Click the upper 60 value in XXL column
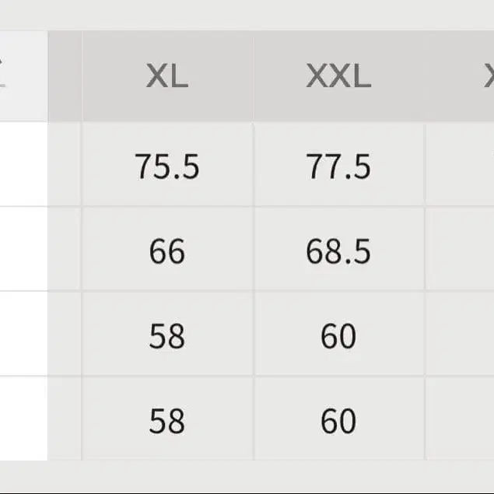Screen dimensions: 494x494 click(338, 336)
